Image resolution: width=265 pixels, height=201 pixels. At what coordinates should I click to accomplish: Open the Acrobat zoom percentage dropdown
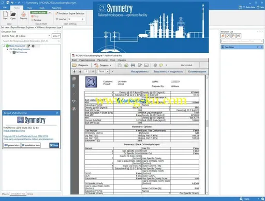click(108, 71)
